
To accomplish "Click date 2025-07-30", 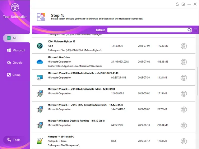I will point(144,78).
